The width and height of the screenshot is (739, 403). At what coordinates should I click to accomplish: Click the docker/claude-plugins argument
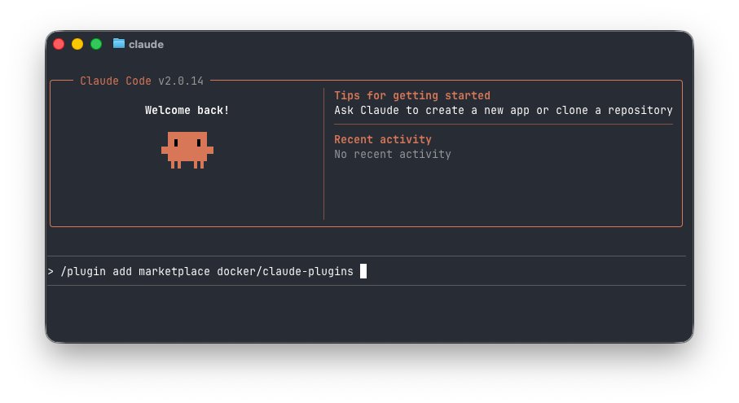285,272
